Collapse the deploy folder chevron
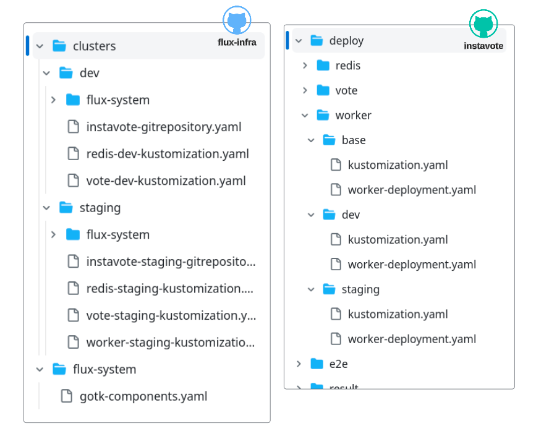536x431 pixels. tap(299, 41)
